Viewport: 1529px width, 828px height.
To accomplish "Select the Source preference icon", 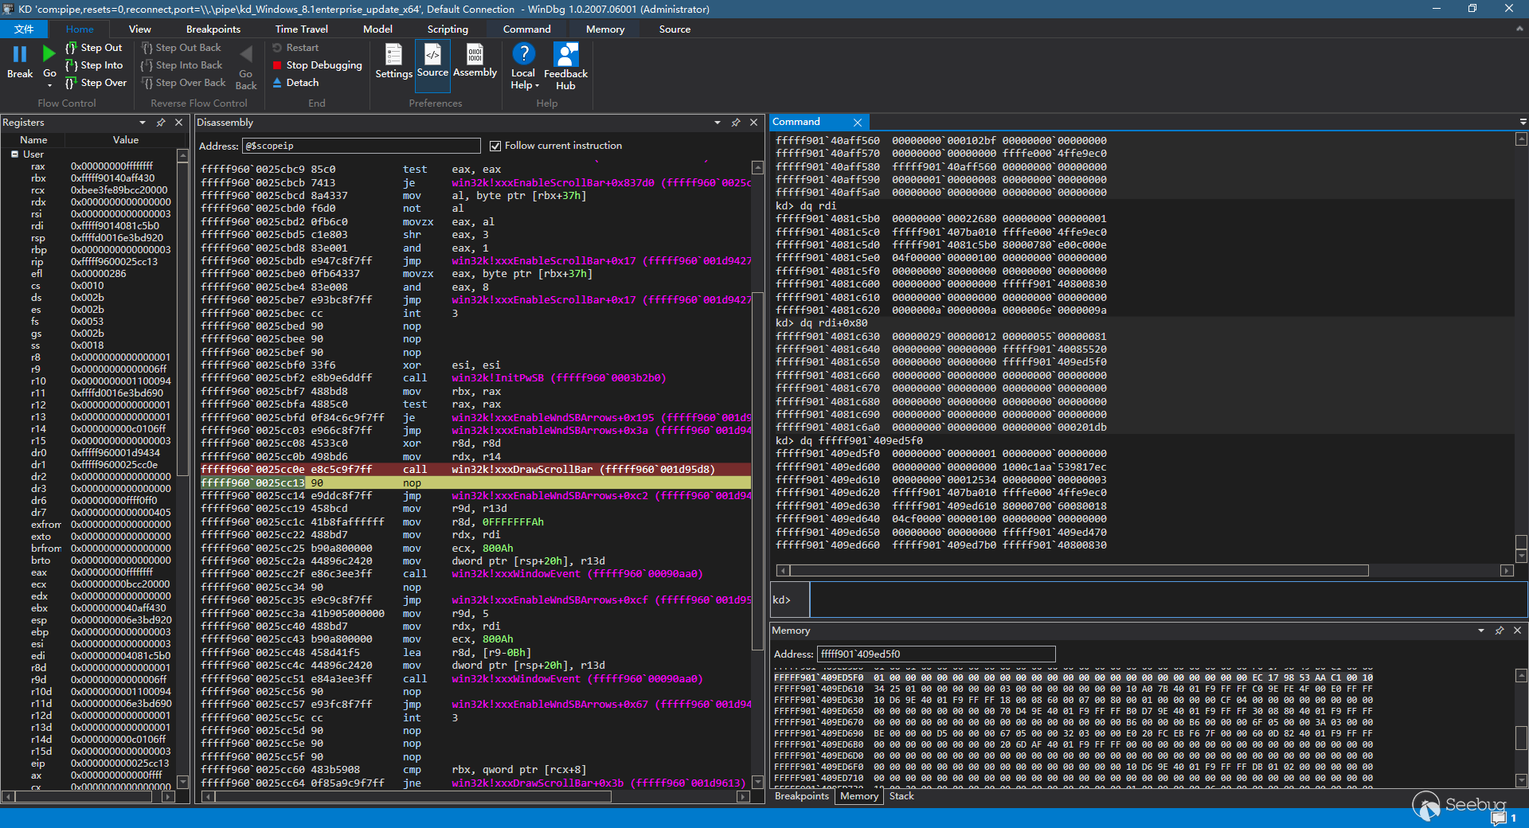I will tap(432, 54).
